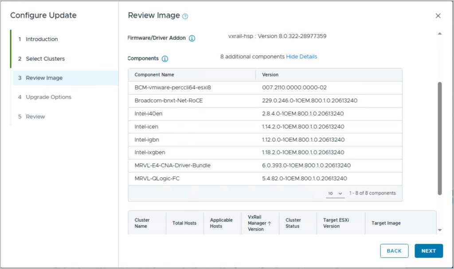
Task: Sort by VxRail Manager Version arrow
Action: click(x=269, y=223)
